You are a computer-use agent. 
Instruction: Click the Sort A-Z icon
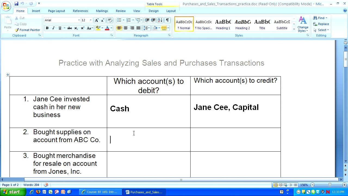click(x=160, y=20)
